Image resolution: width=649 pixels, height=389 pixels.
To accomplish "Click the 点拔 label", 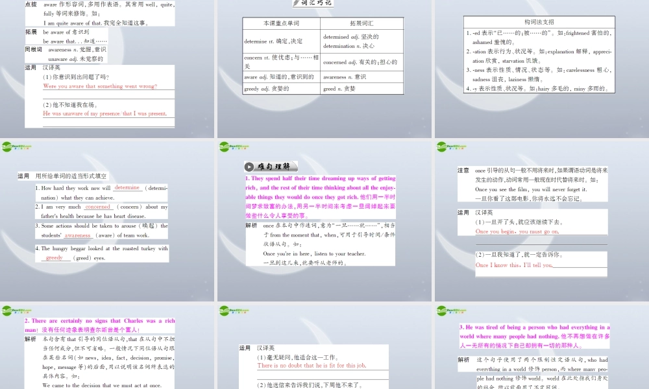I will point(31,5).
